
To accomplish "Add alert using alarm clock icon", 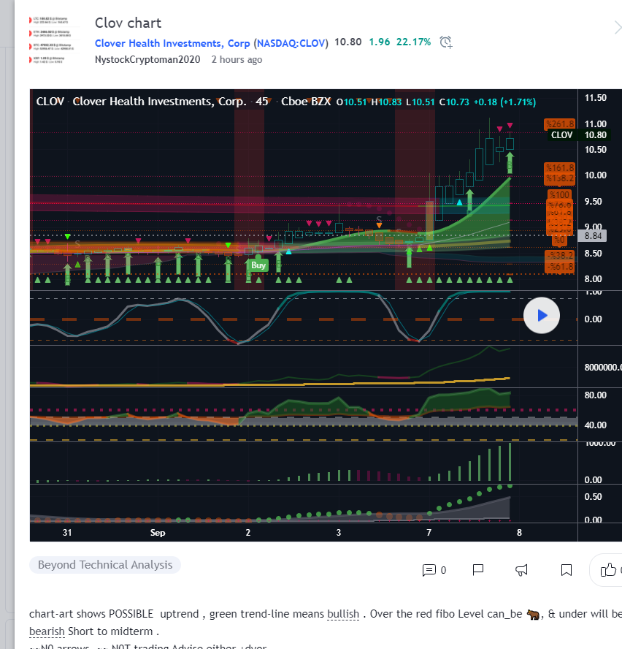I will 446,42.
